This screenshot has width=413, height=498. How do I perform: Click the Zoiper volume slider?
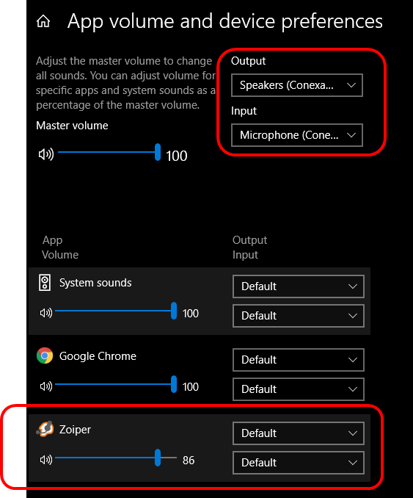tap(116, 458)
